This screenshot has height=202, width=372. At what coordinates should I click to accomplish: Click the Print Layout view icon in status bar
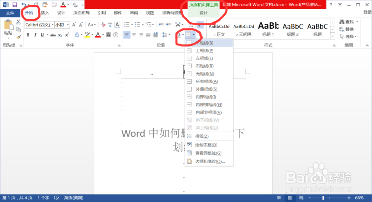point(290,198)
